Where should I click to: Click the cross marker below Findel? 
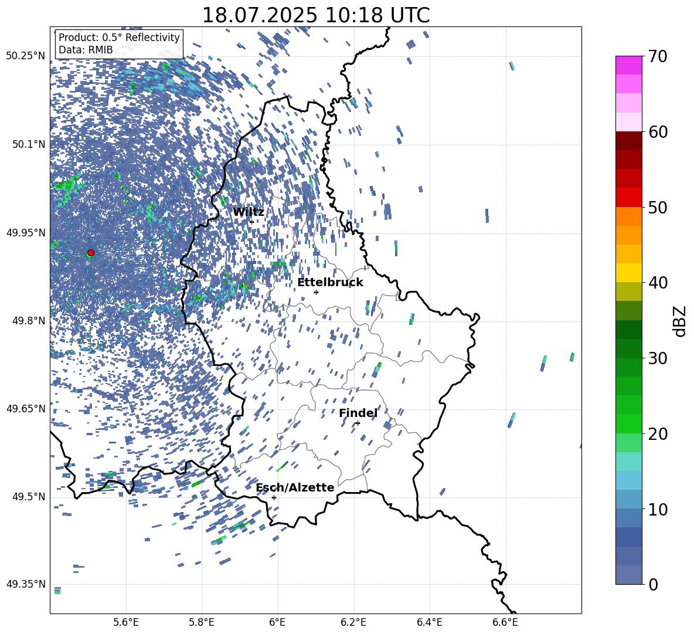(x=358, y=423)
